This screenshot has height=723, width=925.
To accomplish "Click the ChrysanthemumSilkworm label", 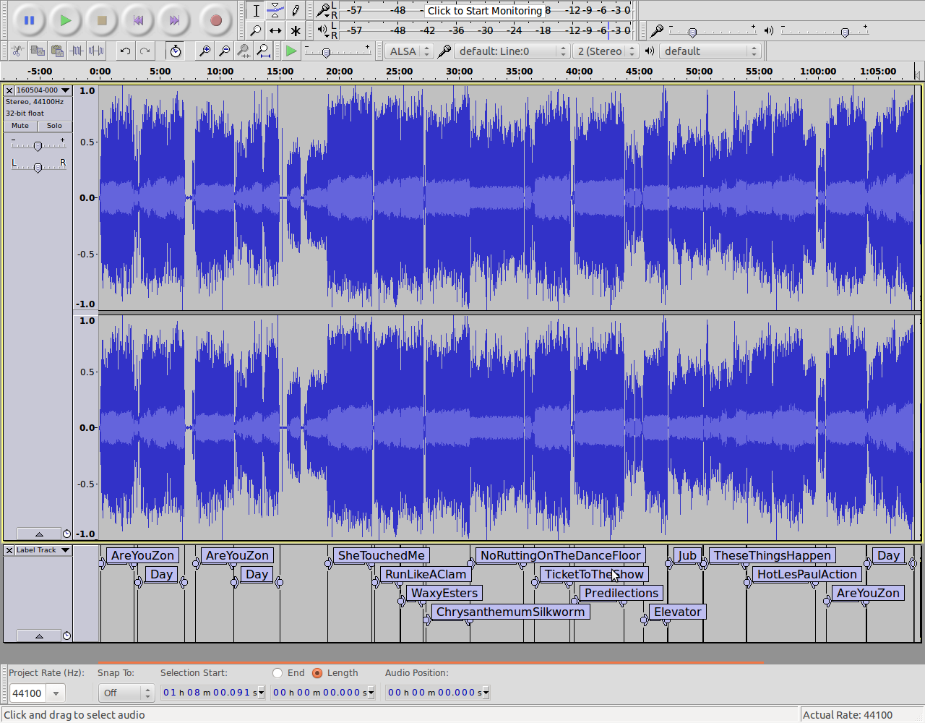I will click(510, 612).
